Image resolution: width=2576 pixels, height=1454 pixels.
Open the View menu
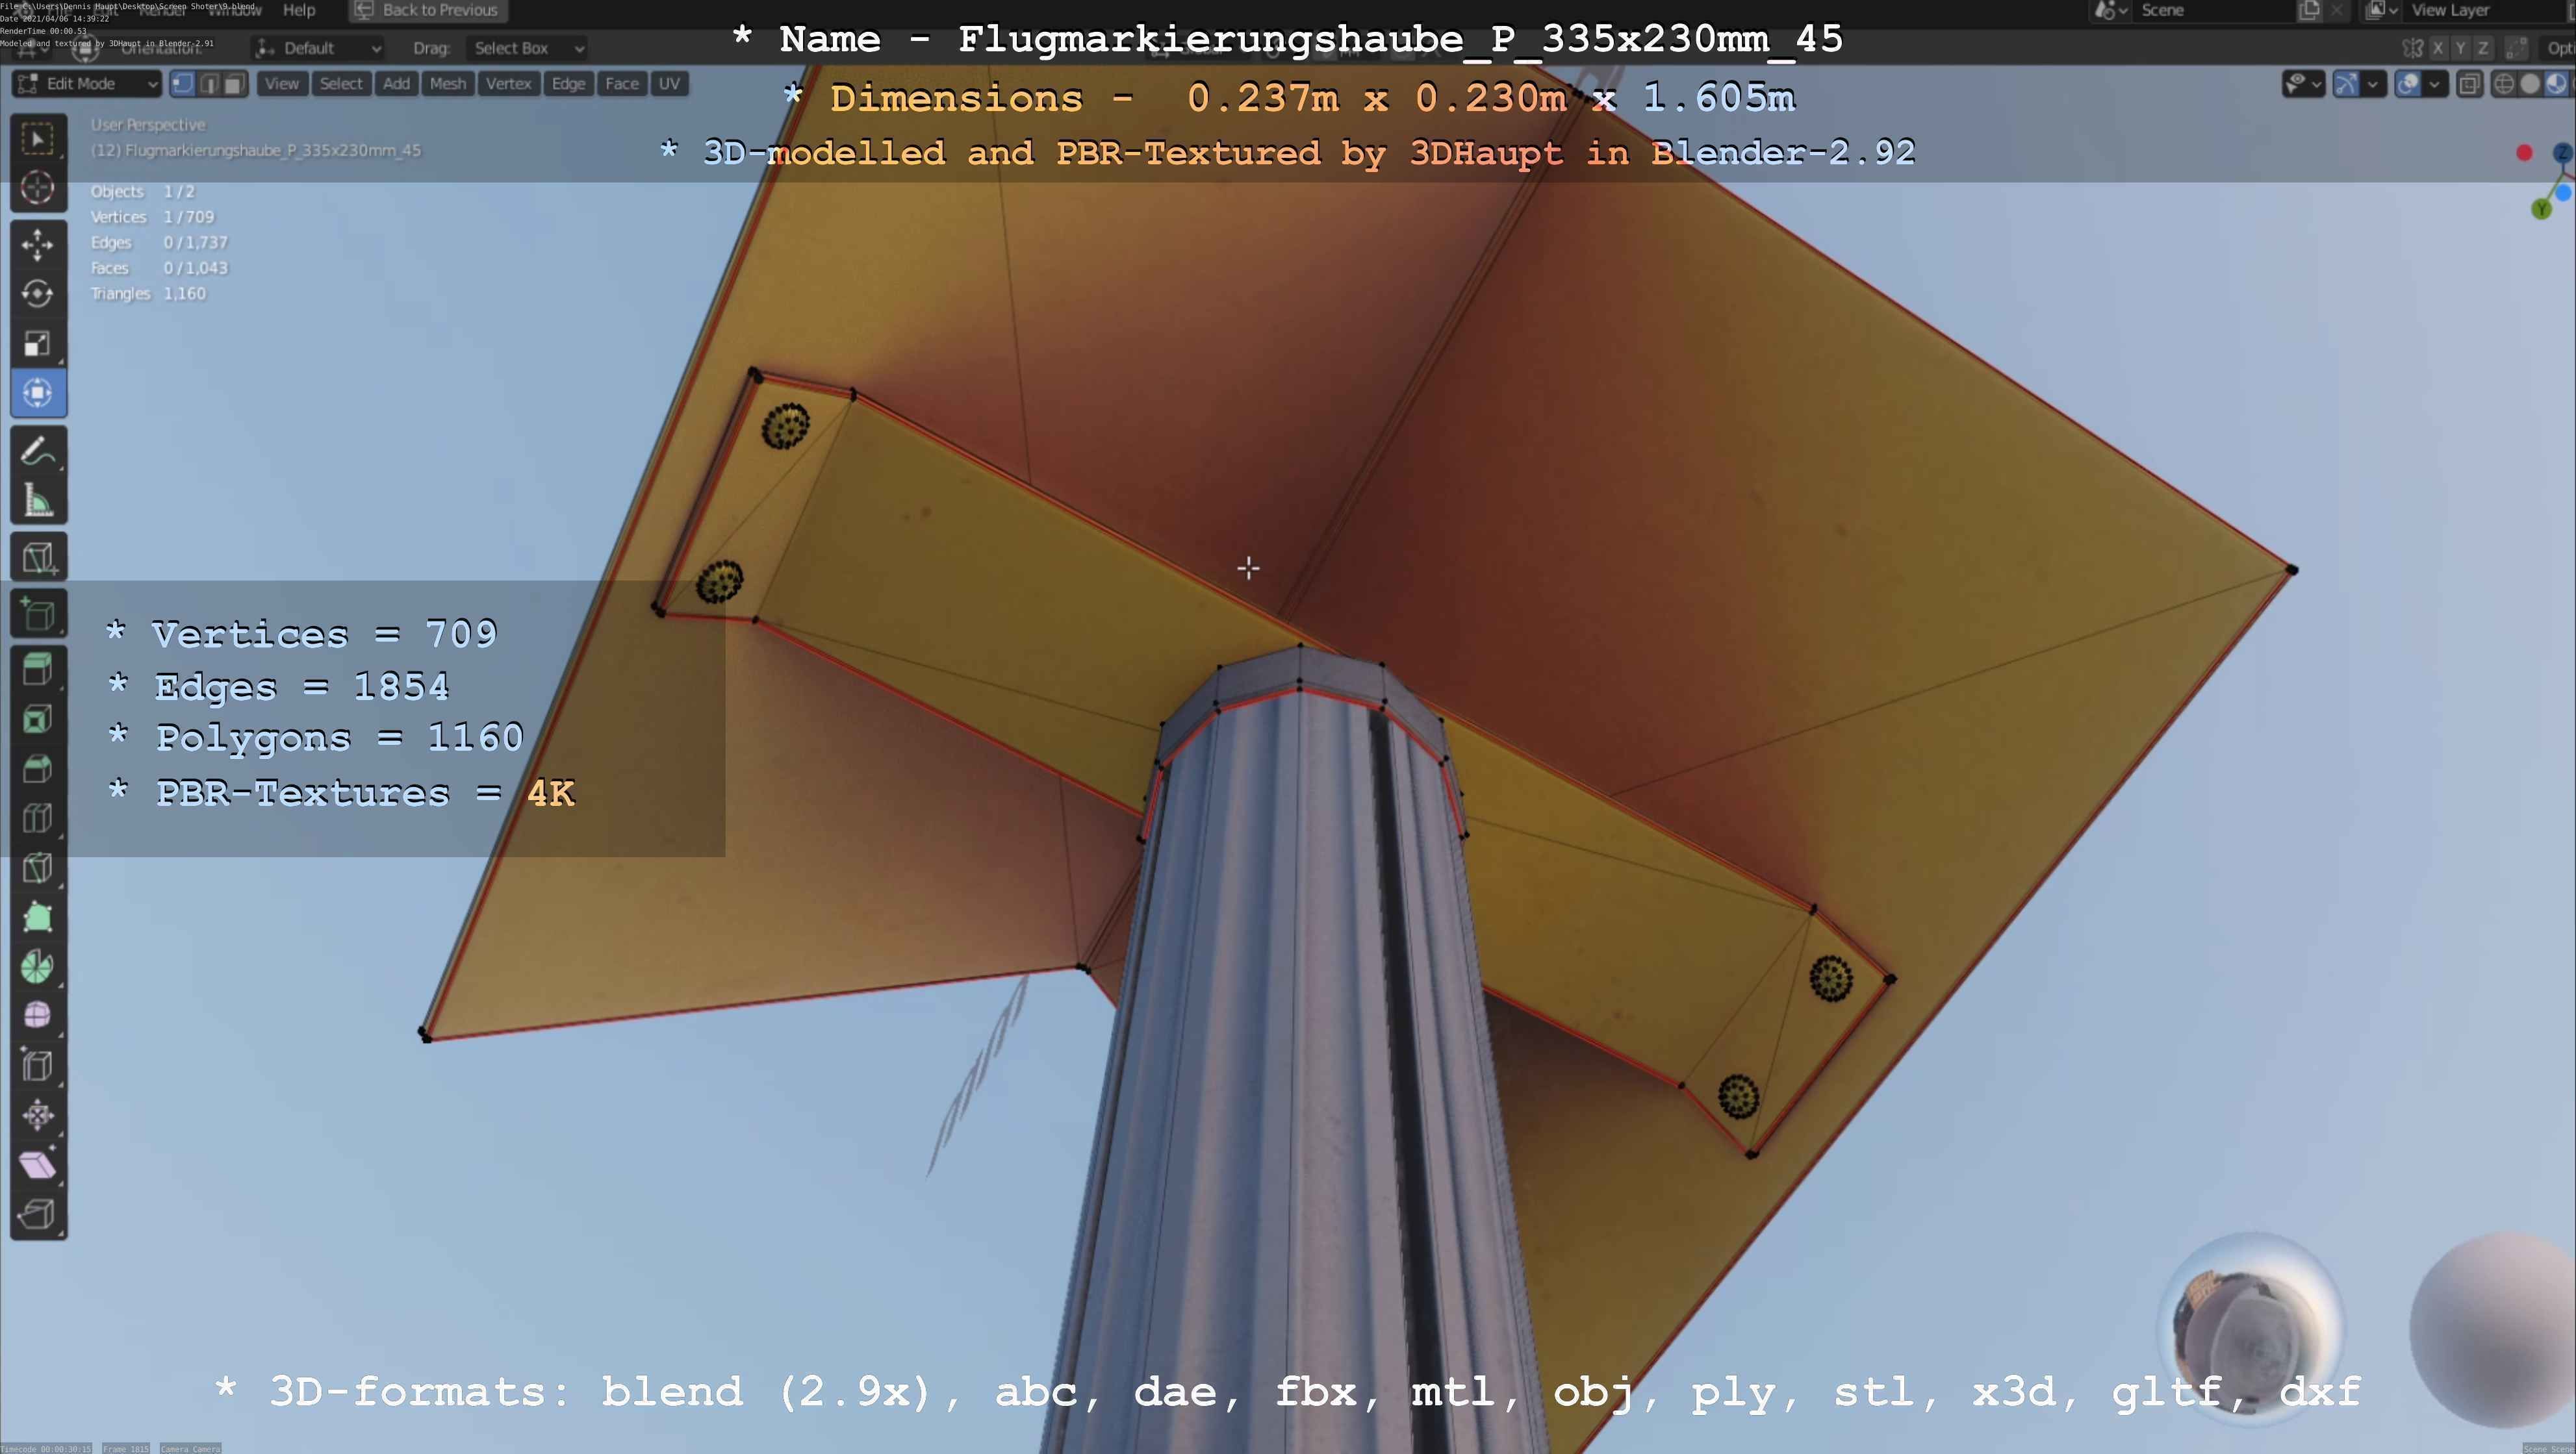[282, 84]
